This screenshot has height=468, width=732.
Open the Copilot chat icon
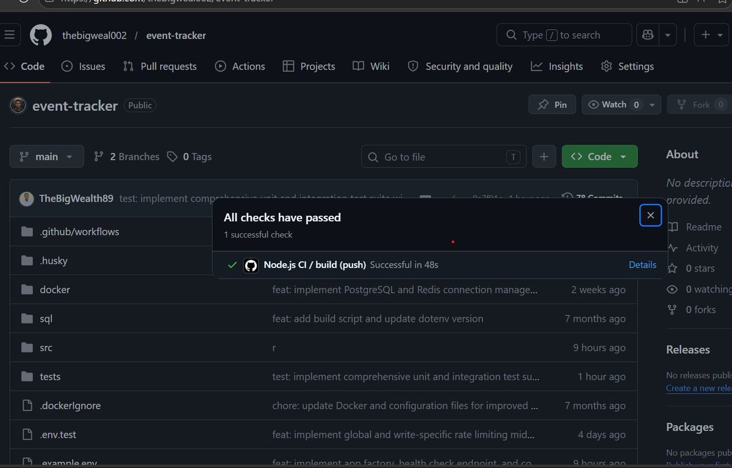click(648, 35)
